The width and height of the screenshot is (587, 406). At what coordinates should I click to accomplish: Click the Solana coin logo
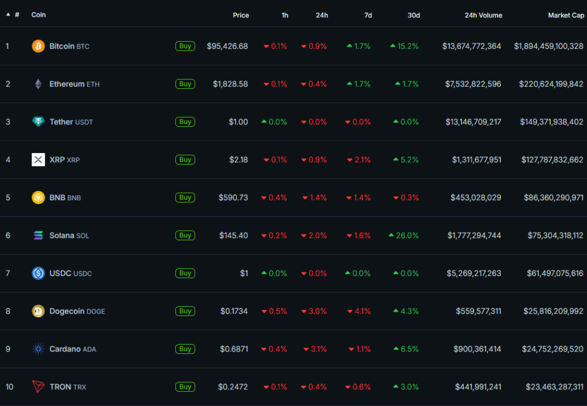pyautogui.click(x=38, y=235)
